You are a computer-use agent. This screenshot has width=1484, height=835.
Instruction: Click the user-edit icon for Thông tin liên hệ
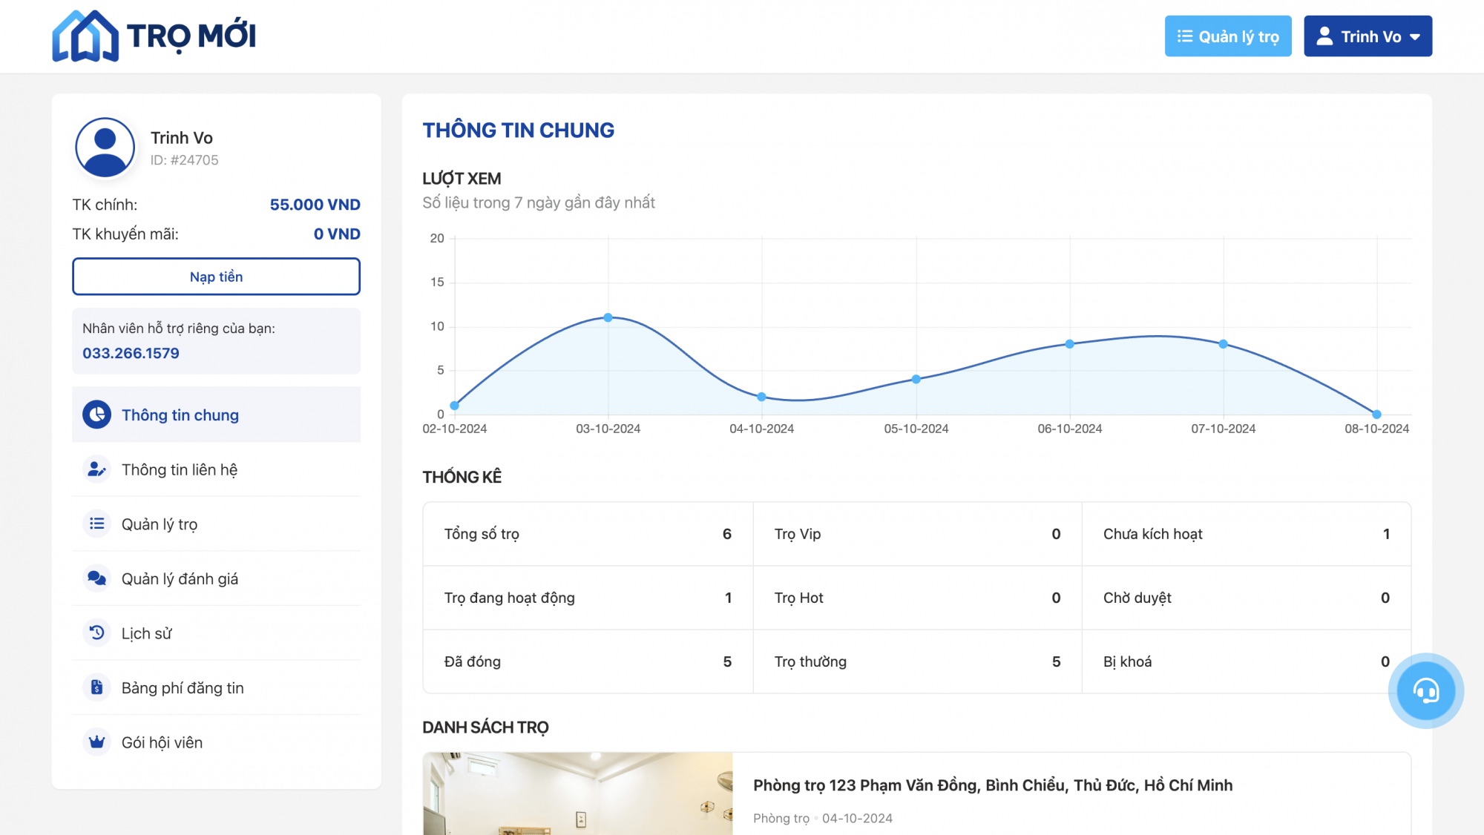click(x=97, y=469)
